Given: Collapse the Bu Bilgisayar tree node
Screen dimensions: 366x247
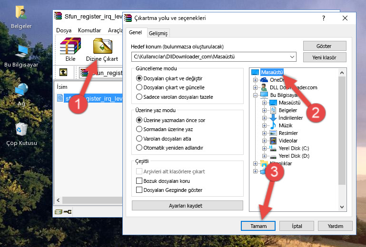Looking at the screenshot, I should pos(256,95).
